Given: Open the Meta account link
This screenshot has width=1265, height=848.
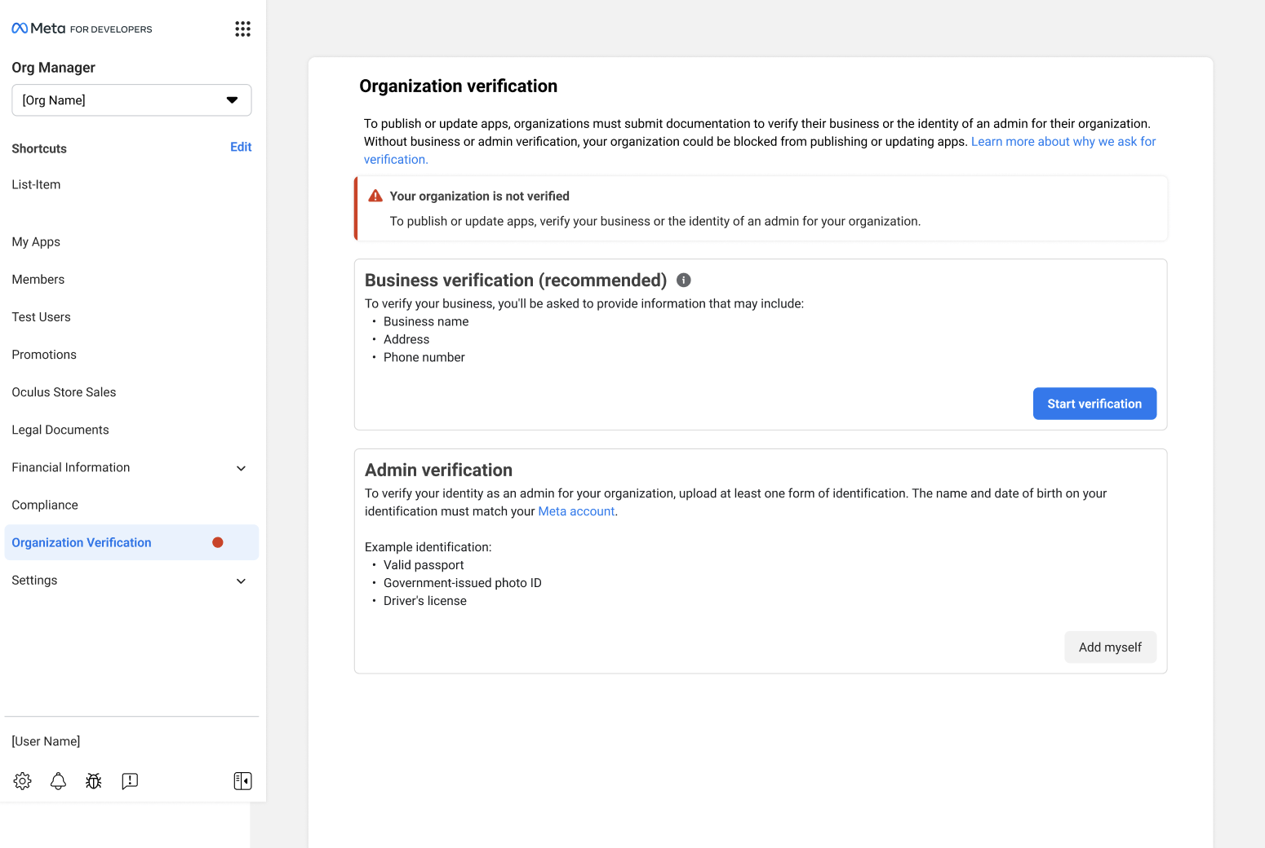Looking at the screenshot, I should 576,512.
